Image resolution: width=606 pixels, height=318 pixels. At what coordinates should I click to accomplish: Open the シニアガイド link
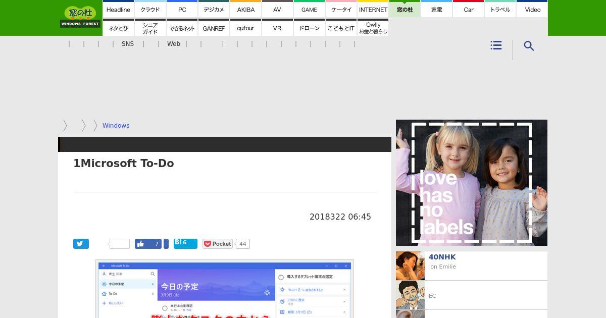pyautogui.click(x=150, y=28)
